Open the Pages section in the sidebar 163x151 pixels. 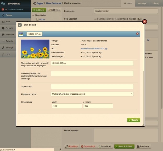point(15,15)
